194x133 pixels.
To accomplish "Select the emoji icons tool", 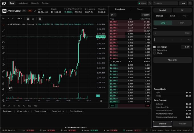I will [x=3, y=65].
